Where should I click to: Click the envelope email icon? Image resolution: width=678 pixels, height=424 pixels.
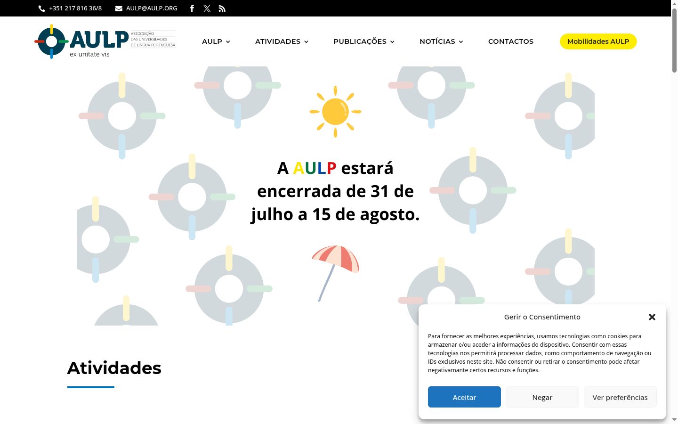coord(119,8)
